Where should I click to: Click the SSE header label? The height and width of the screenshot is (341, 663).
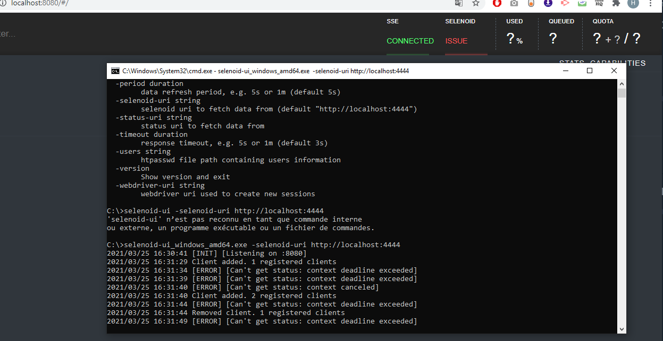tap(392, 21)
